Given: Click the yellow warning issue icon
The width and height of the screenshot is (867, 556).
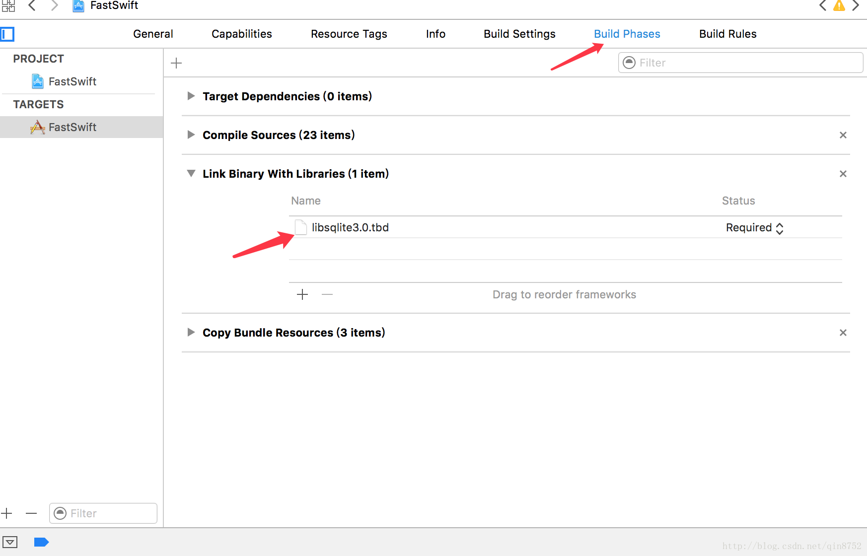Looking at the screenshot, I should pyautogui.click(x=839, y=5).
